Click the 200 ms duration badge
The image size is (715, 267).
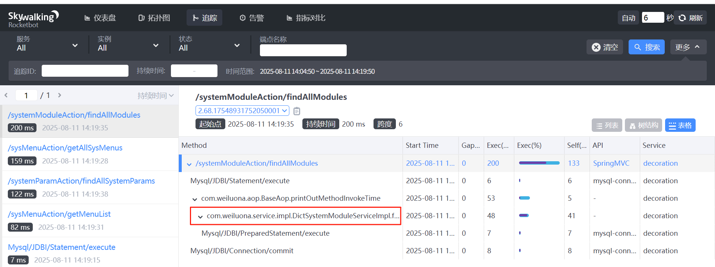pyautogui.click(x=22, y=128)
